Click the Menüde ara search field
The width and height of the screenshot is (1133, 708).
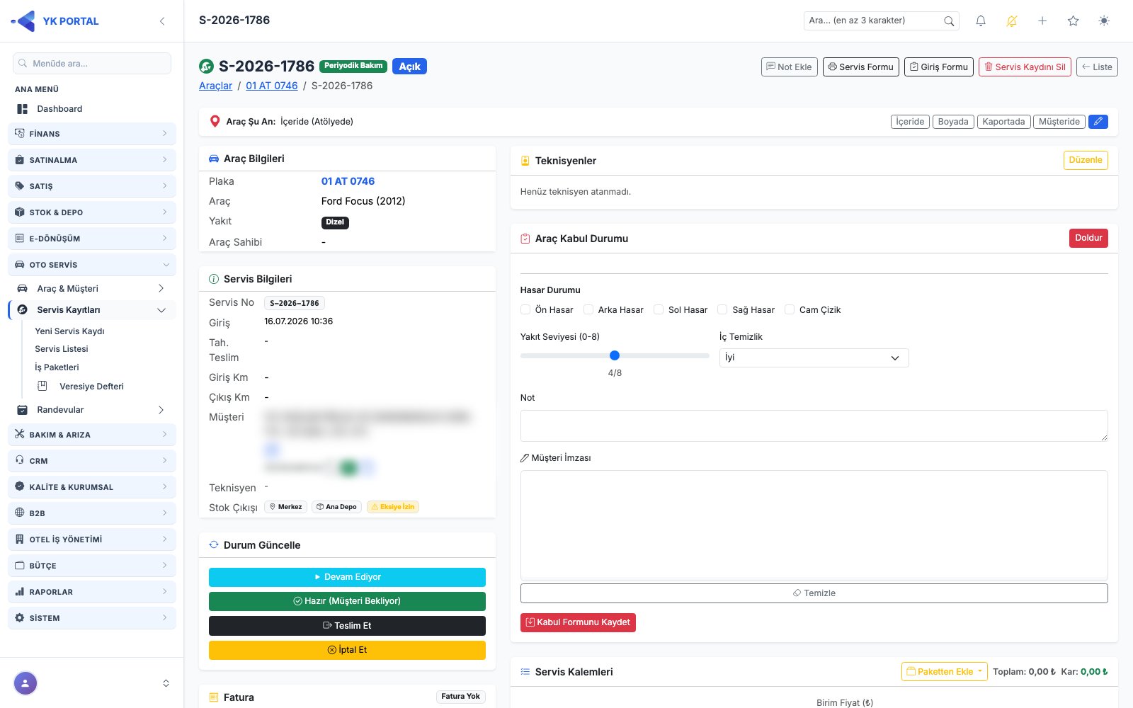(92, 63)
